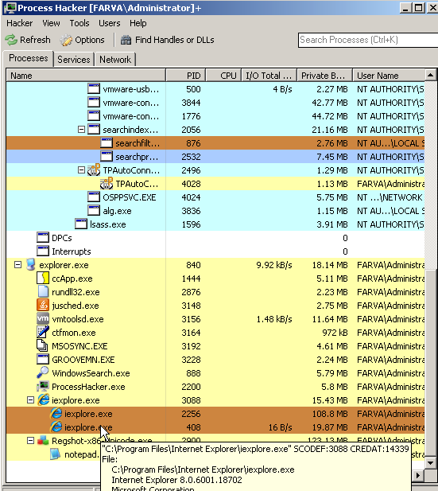
Task: Click PID 1776 vmware-con process name
Action: pos(131,116)
